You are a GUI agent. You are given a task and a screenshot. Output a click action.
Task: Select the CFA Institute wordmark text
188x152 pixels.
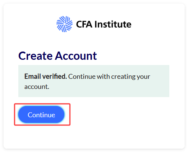coord(104,24)
